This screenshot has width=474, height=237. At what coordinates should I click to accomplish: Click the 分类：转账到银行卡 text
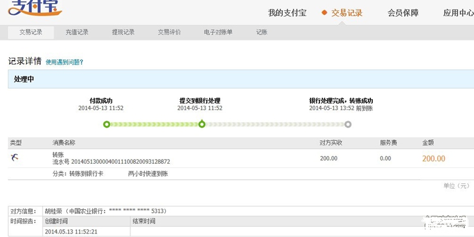coord(78,174)
